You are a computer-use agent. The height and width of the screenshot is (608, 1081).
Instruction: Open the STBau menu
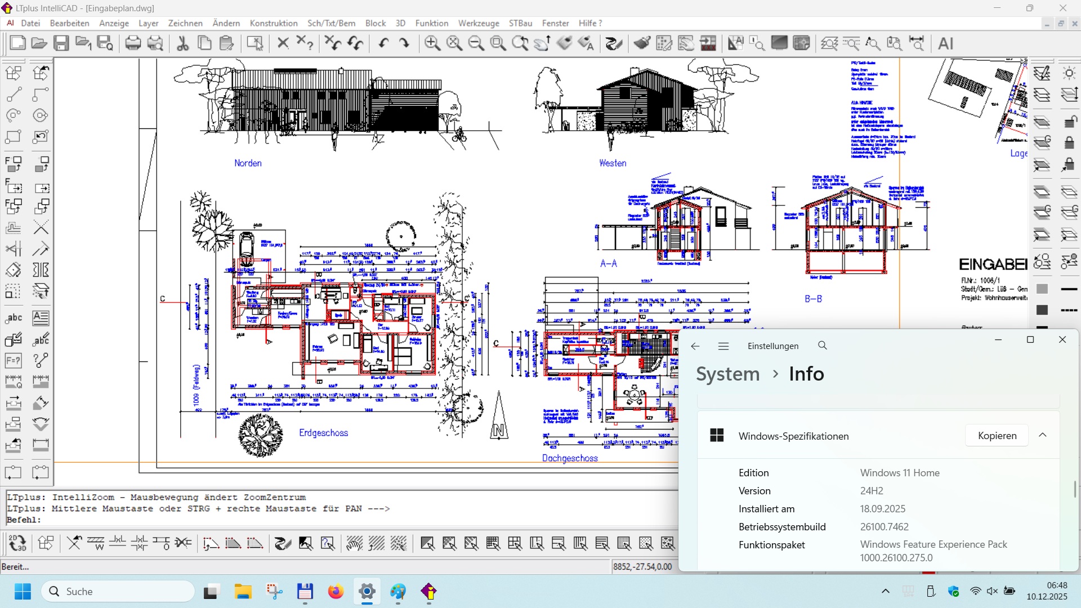[520, 23]
